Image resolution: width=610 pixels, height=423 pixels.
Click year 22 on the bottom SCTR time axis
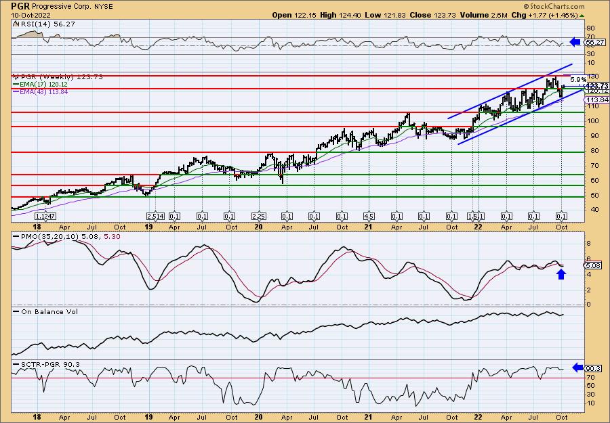478,417
